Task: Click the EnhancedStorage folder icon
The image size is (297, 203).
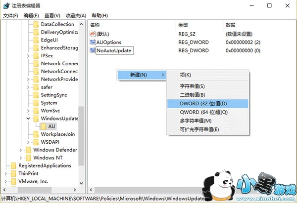Action: coord(36,48)
